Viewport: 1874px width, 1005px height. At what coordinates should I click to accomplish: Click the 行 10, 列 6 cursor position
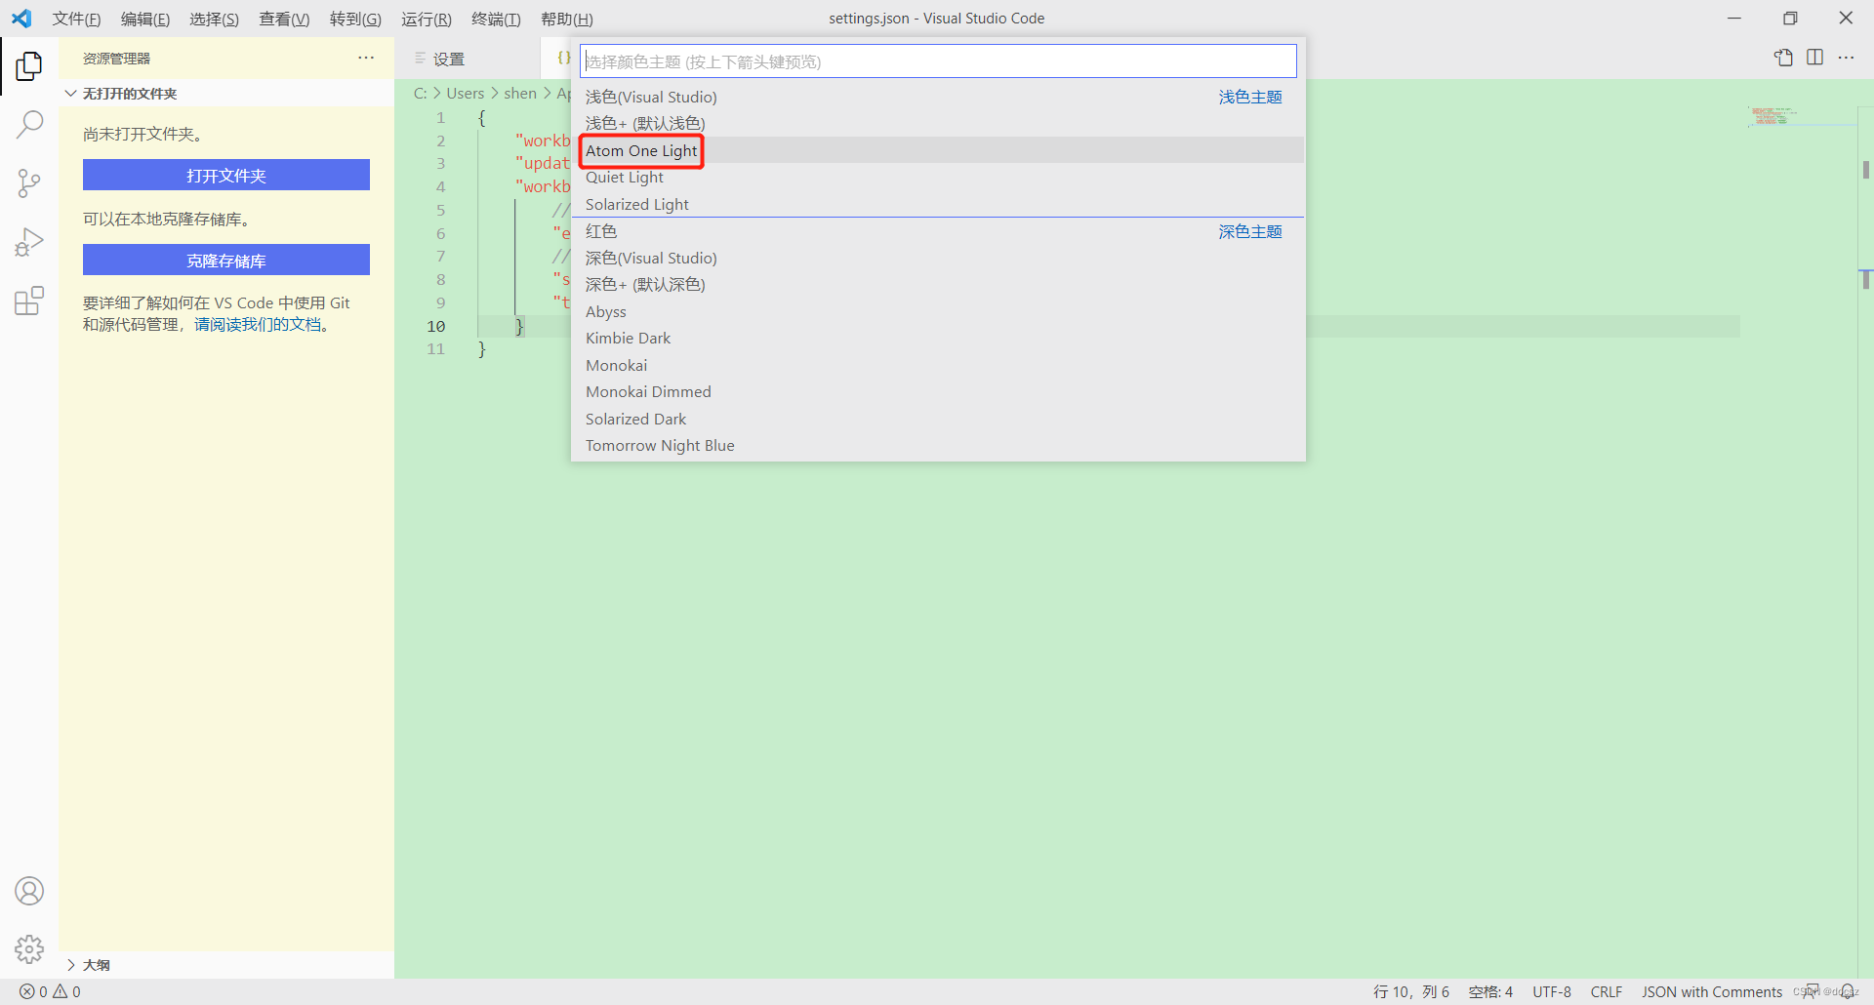tap(1411, 991)
